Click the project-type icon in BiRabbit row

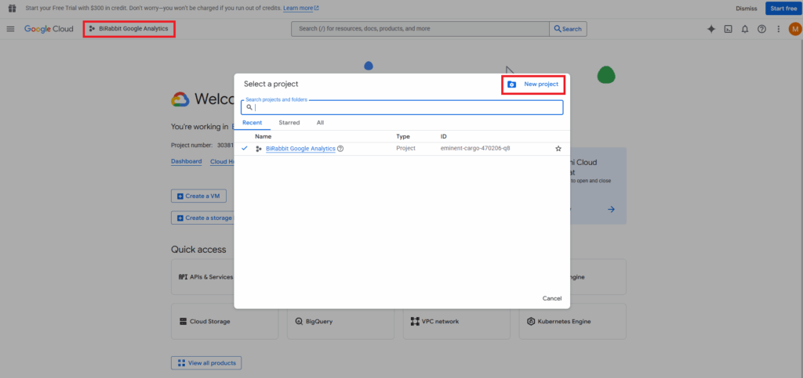(259, 149)
